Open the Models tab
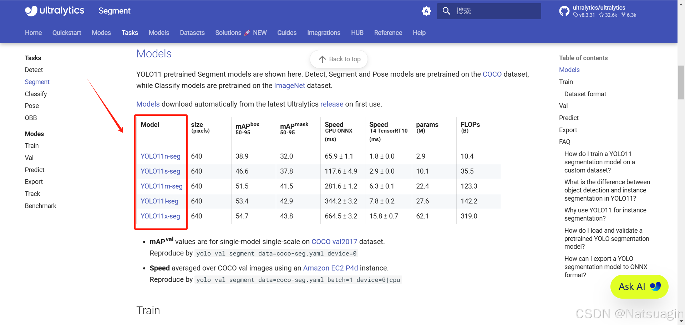The width and height of the screenshot is (685, 325). [x=159, y=33]
